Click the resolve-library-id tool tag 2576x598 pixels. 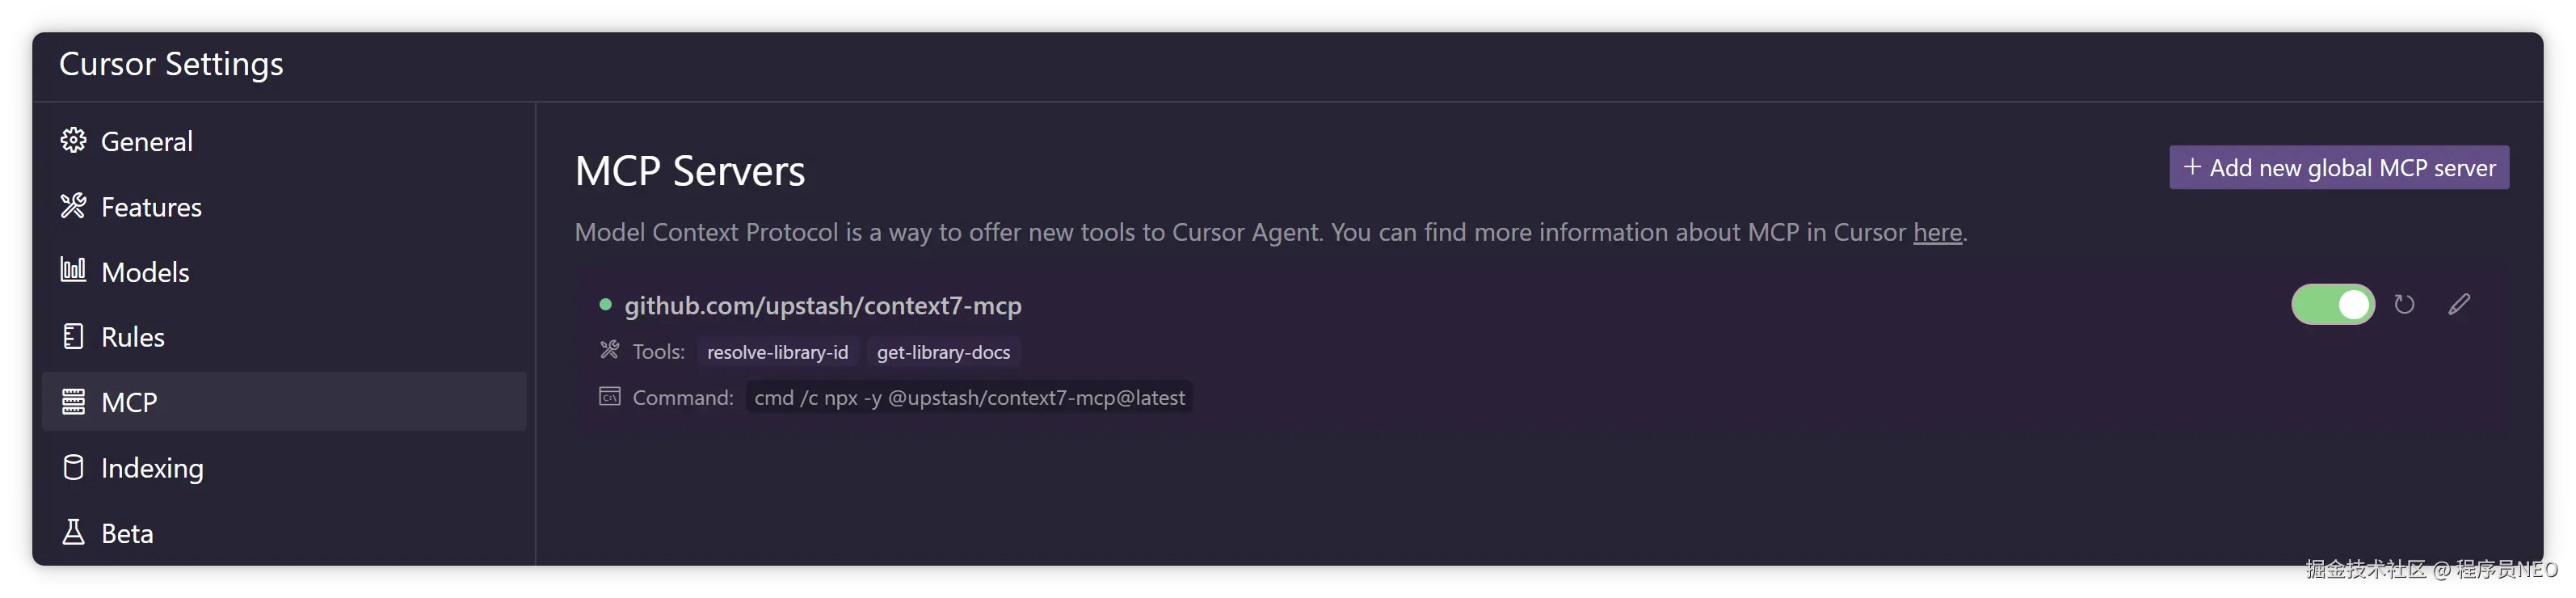point(777,352)
